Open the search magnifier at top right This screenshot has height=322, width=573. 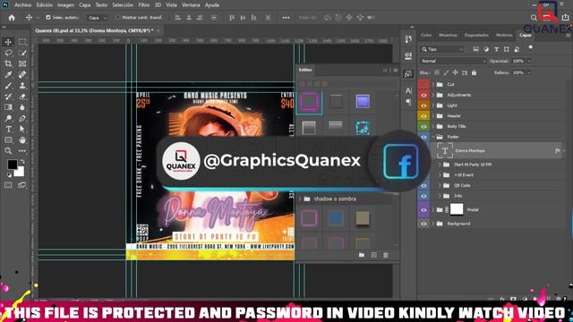(x=534, y=18)
